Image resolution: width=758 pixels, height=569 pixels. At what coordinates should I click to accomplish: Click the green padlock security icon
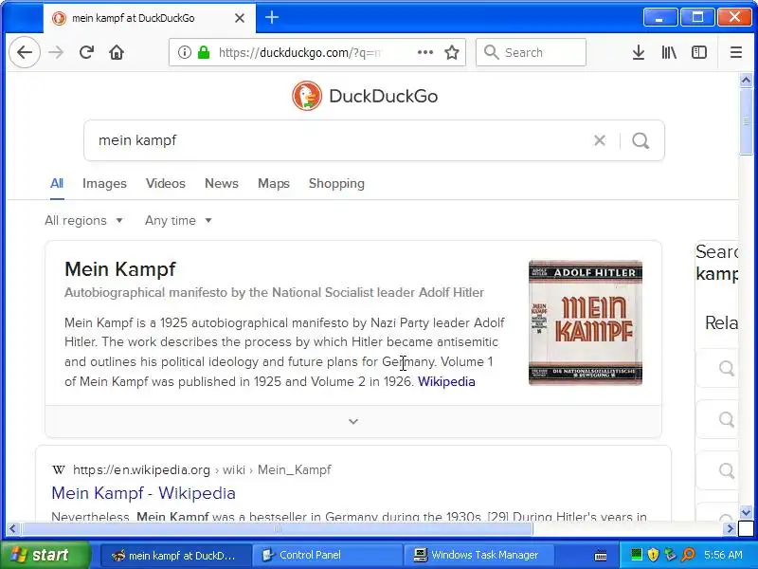click(204, 52)
